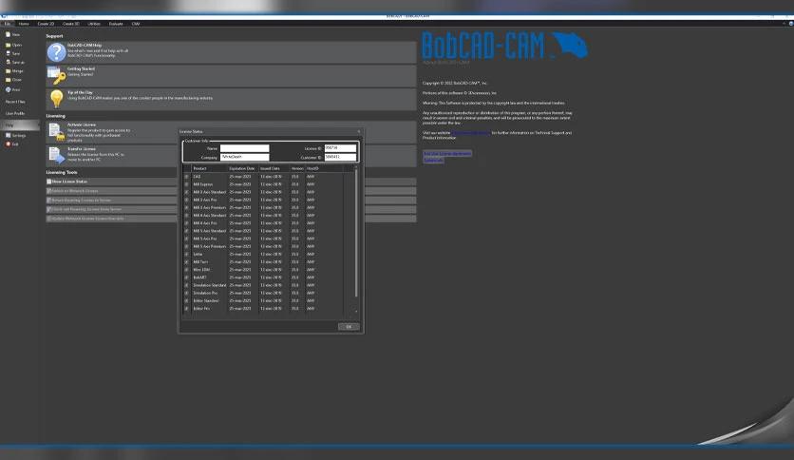
Task: Click the Open folder icon in sidebar
Action: coord(9,45)
